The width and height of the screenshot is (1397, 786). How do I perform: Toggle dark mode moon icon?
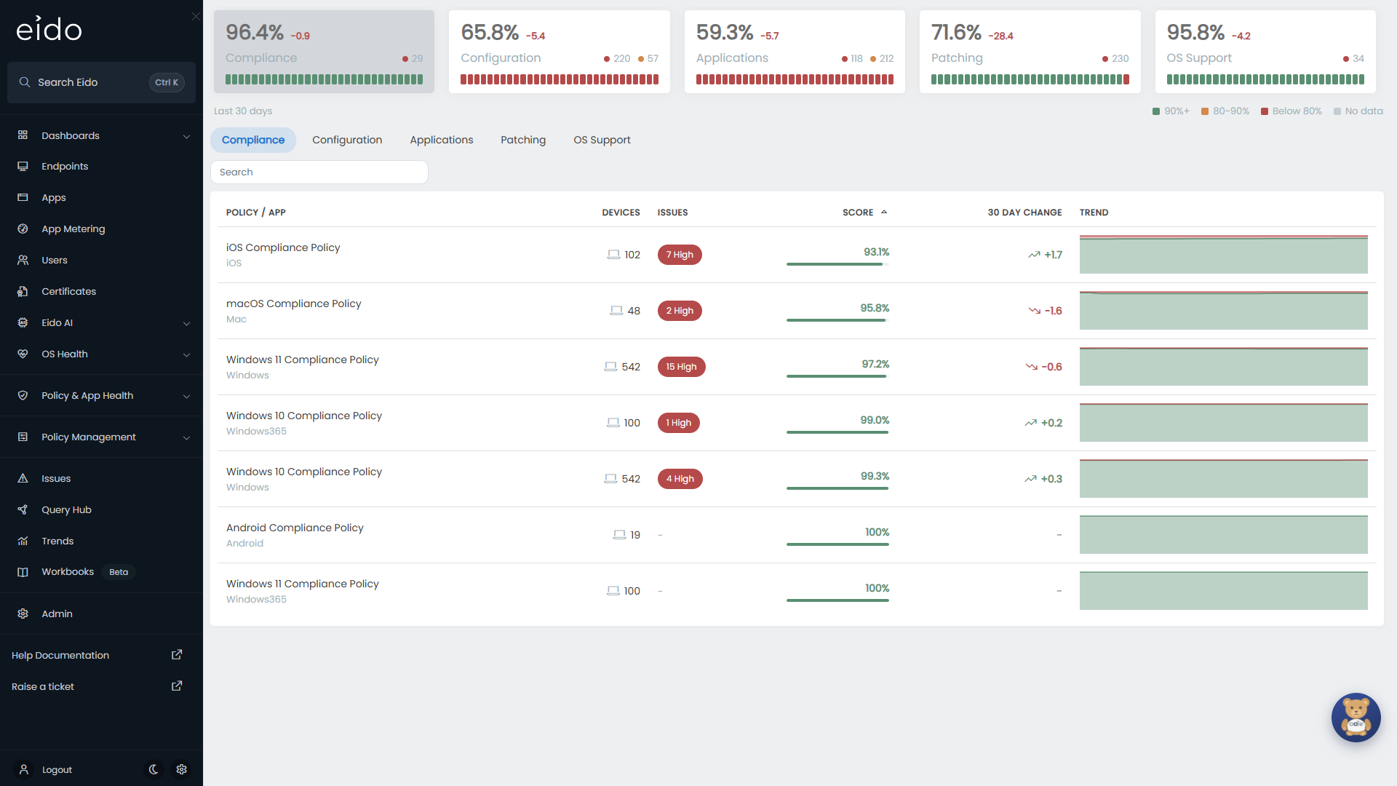click(154, 769)
